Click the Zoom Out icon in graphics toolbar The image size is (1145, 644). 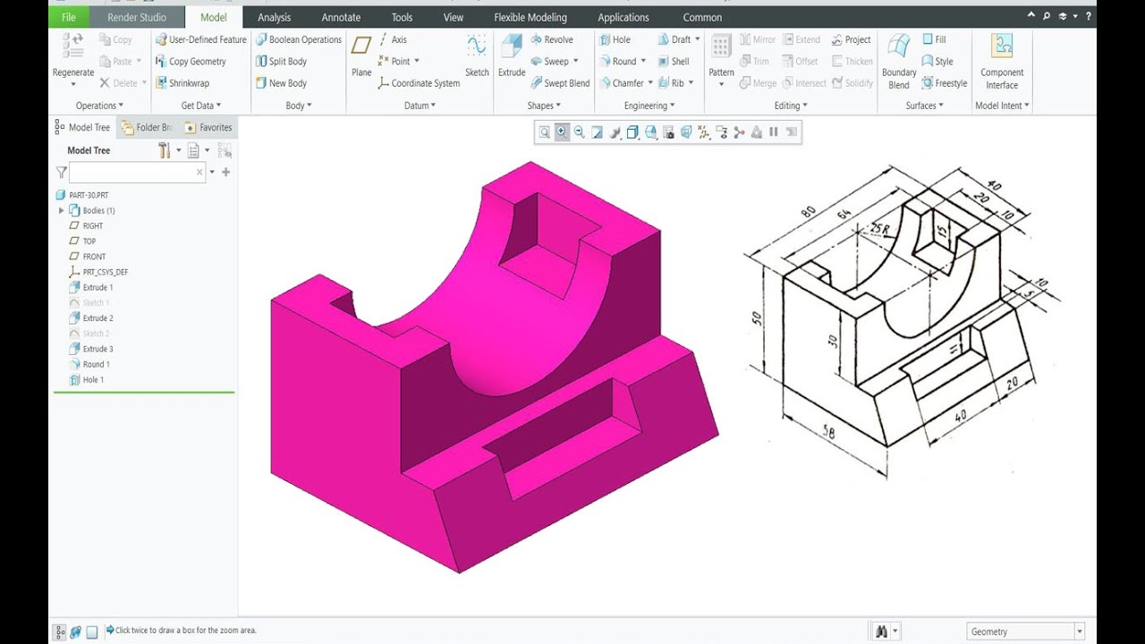(579, 132)
